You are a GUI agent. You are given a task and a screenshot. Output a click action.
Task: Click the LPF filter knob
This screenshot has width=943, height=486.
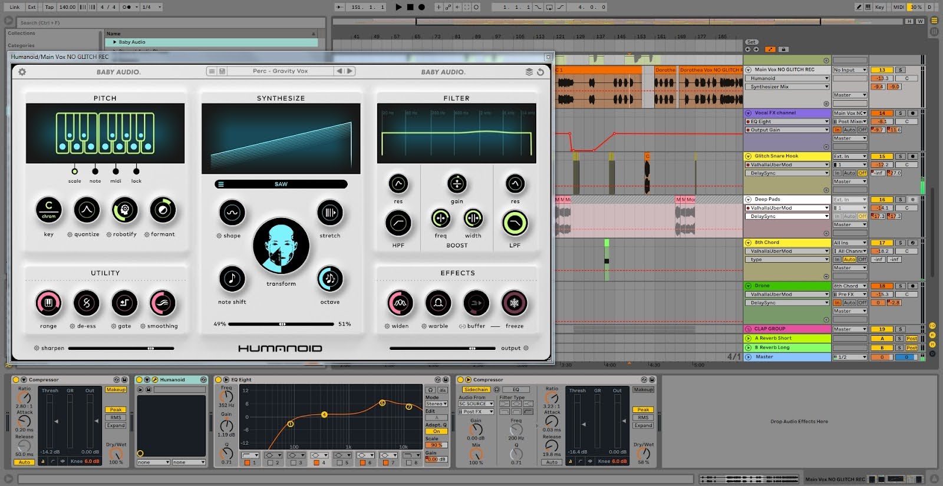point(515,223)
